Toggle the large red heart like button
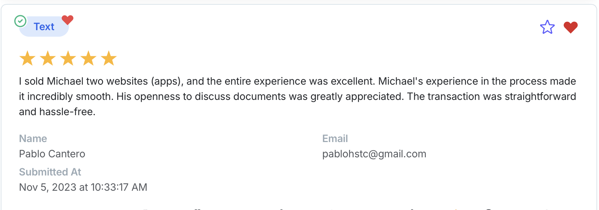The height and width of the screenshot is (210, 599). point(570,27)
